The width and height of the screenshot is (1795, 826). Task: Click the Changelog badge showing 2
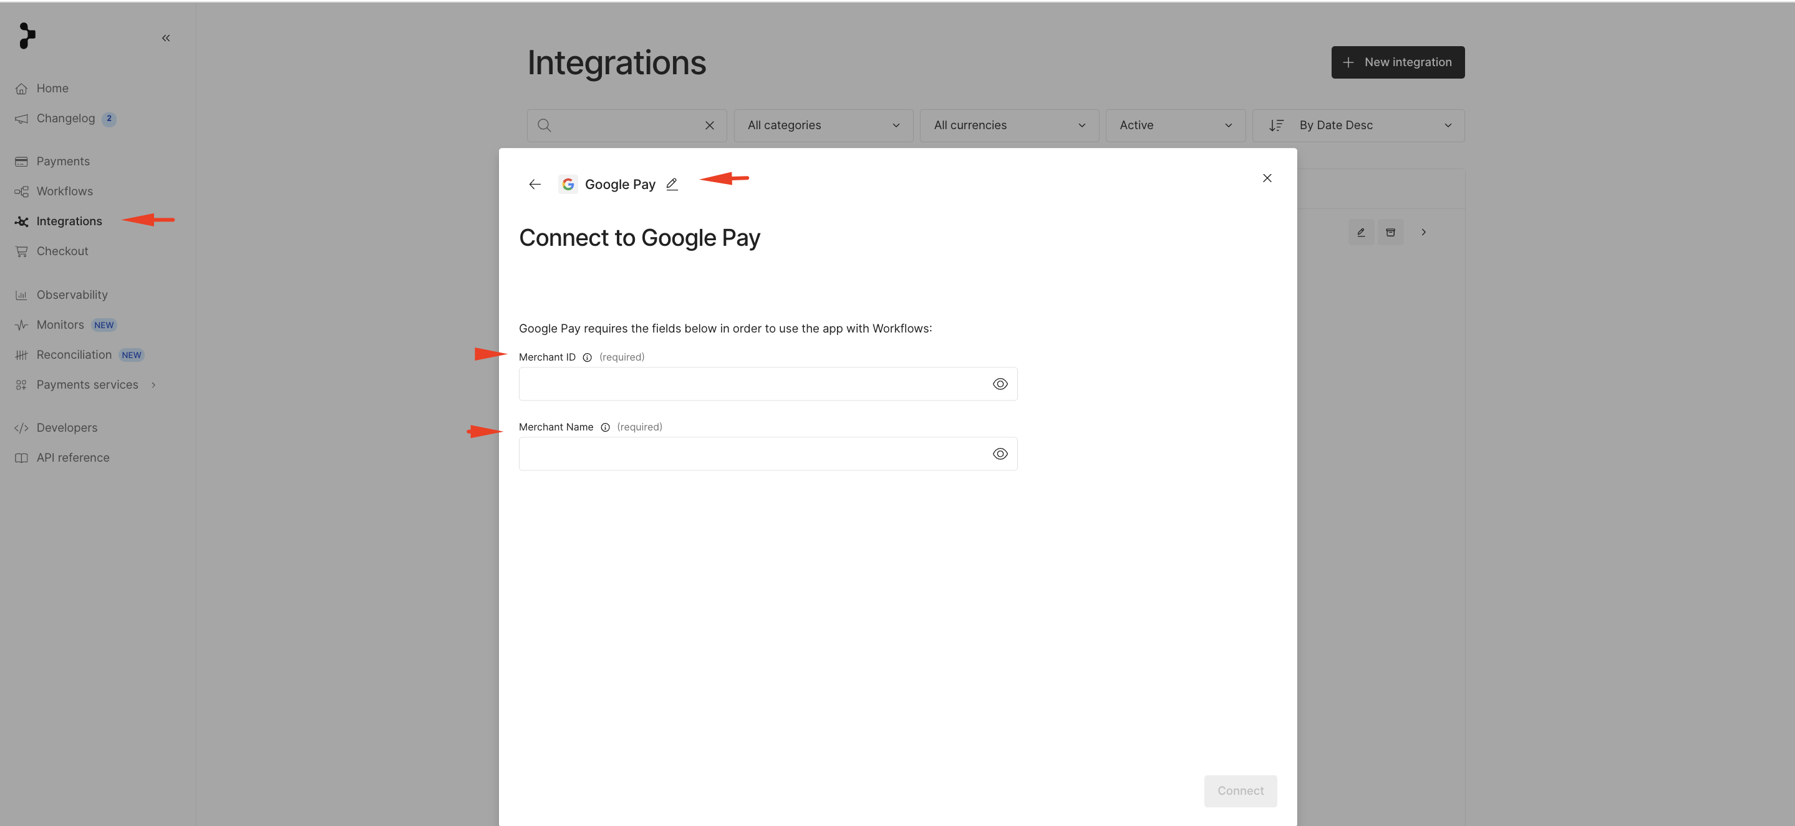click(x=109, y=119)
